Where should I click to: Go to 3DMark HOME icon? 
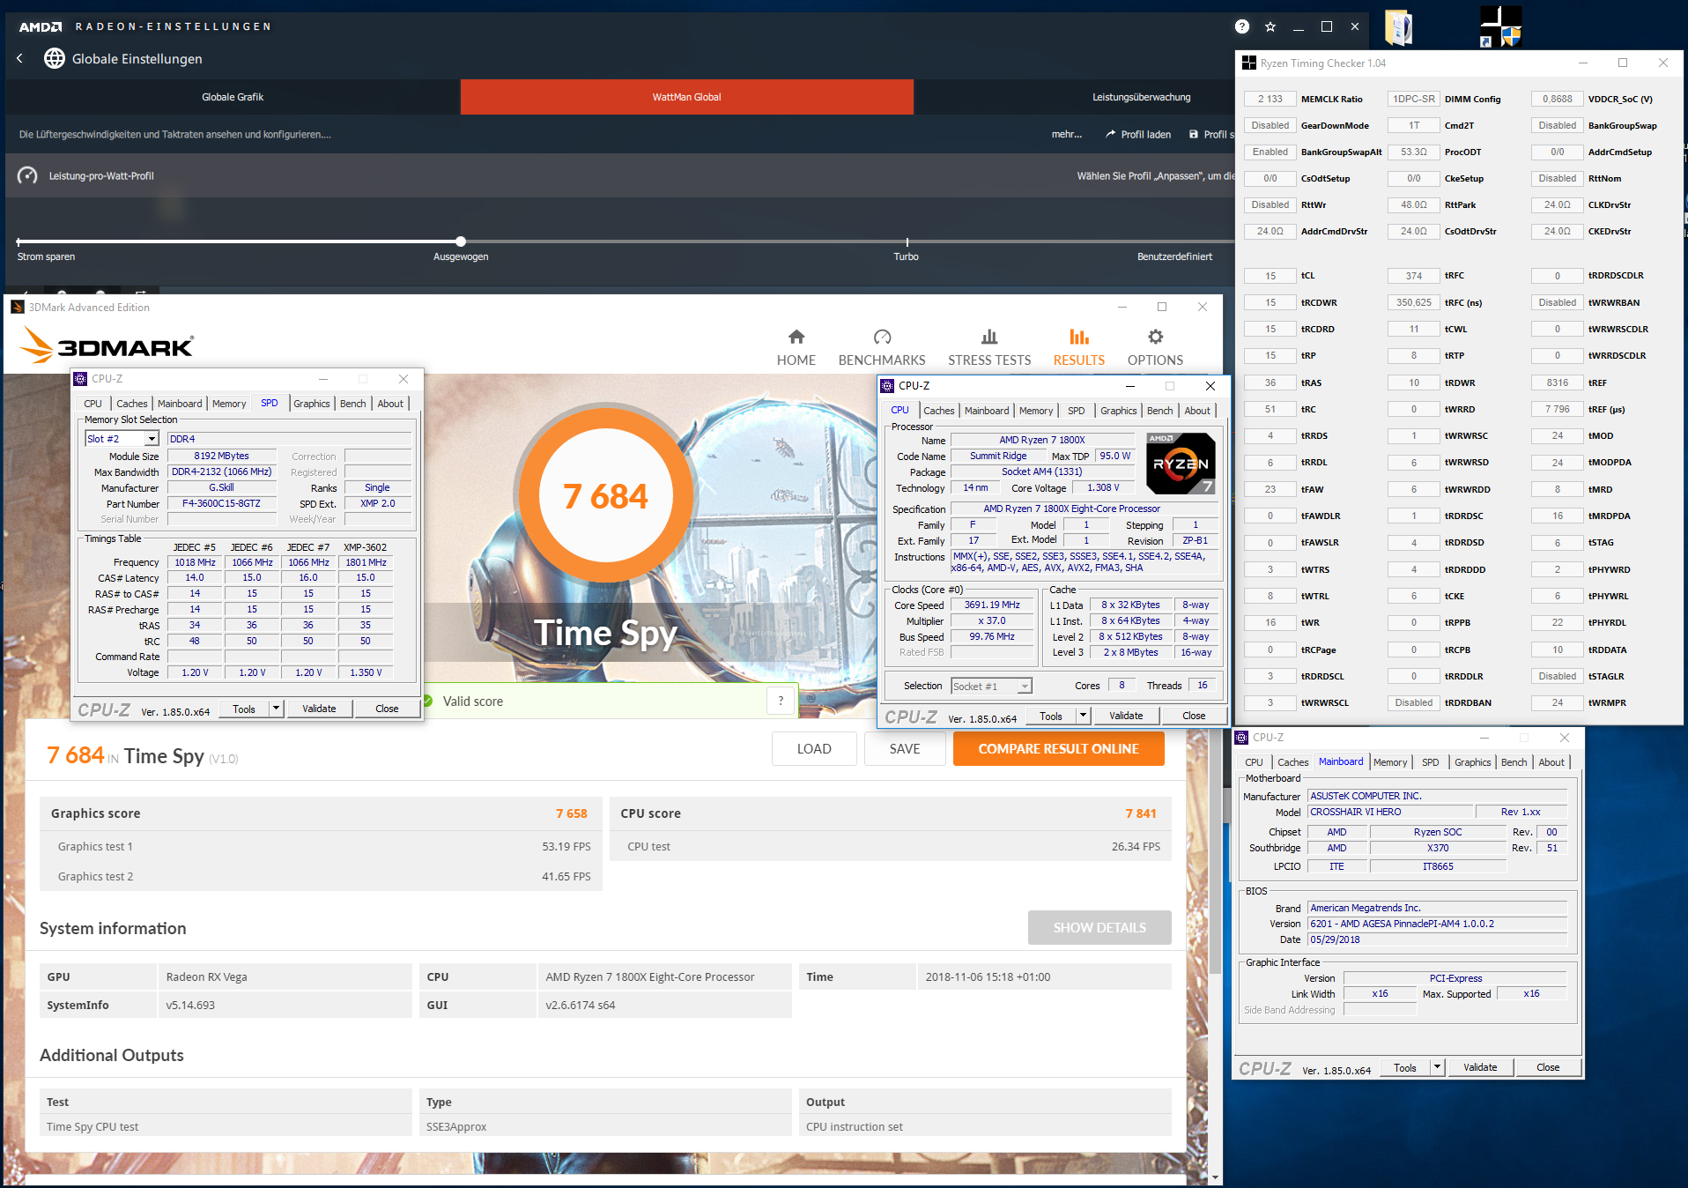click(796, 337)
